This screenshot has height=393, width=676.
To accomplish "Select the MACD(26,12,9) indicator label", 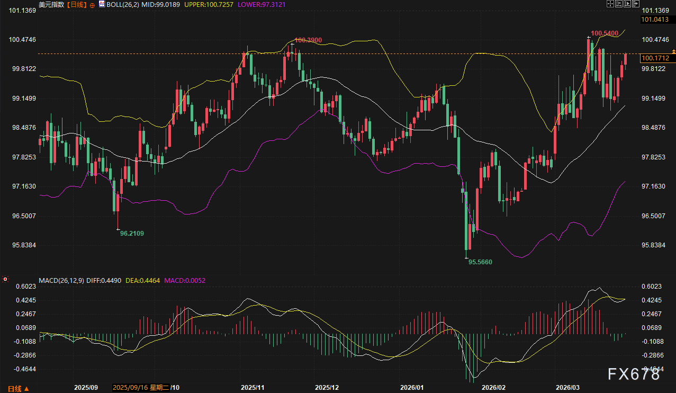I will click(61, 280).
